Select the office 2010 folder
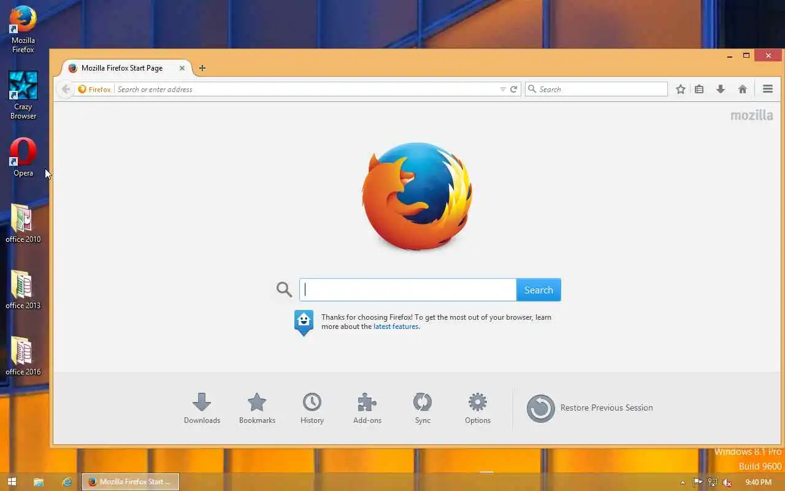This screenshot has height=491, width=785. [23, 223]
